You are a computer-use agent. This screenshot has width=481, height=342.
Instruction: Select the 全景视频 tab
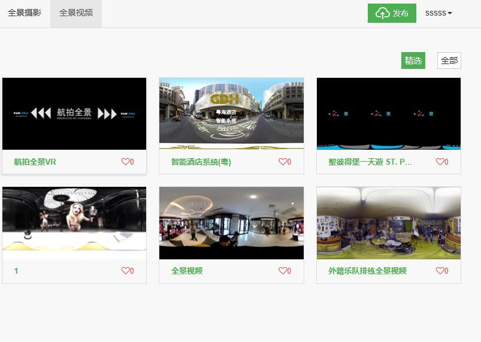(x=76, y=13)
